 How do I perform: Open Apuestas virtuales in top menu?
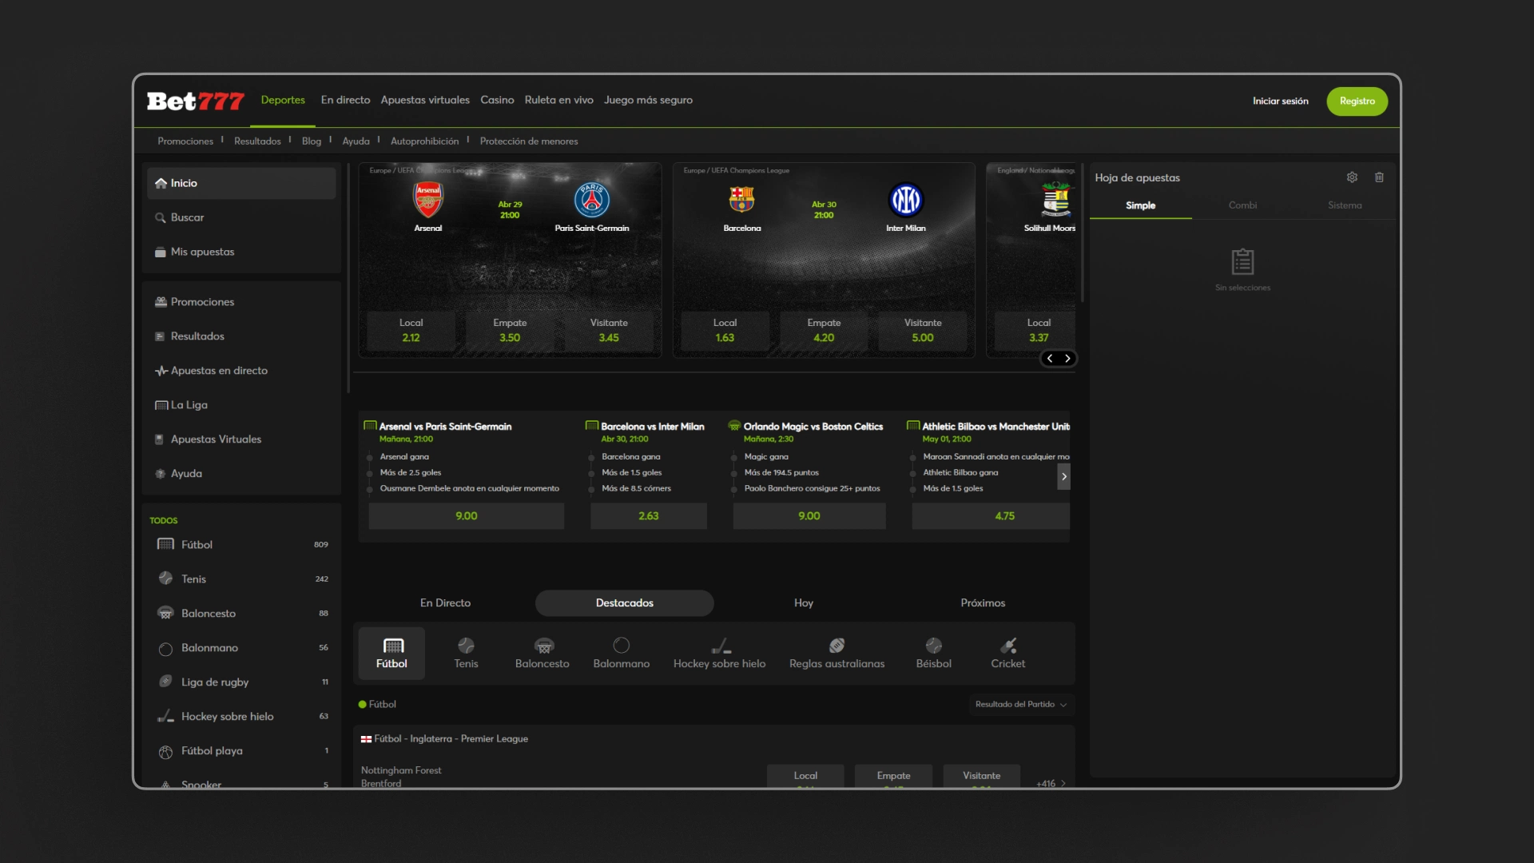pyautogui.click(x=425, y=101)
